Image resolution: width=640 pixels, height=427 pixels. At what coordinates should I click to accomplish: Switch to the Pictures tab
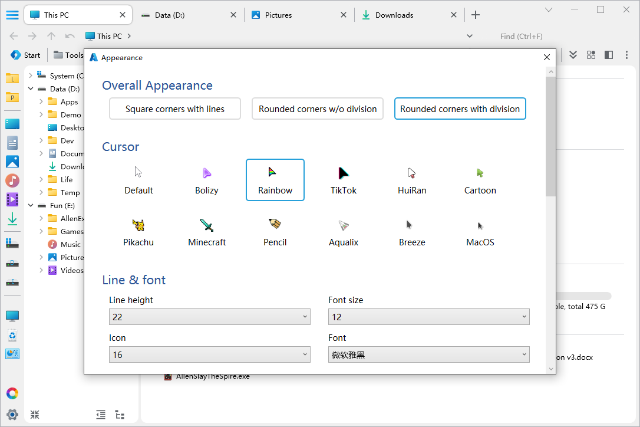278,15
